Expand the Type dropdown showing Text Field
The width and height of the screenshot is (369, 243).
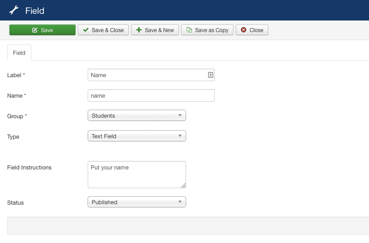click(136, 136)
